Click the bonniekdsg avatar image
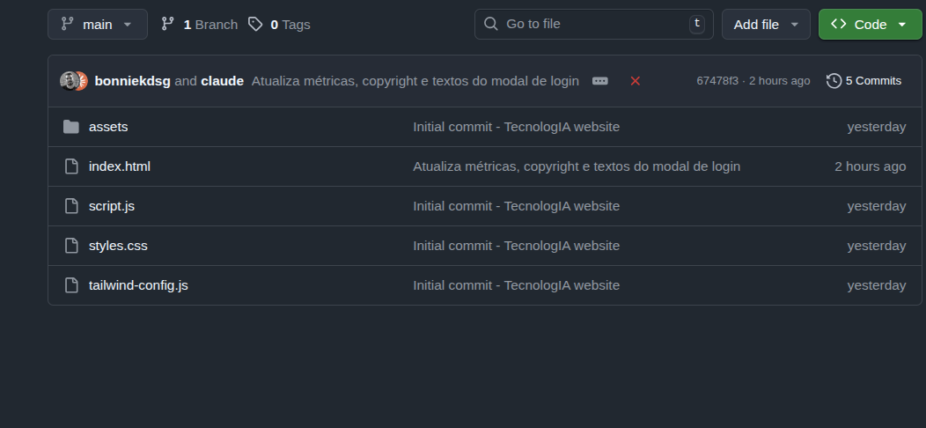The image size is (926, 428). coord(70,81)
